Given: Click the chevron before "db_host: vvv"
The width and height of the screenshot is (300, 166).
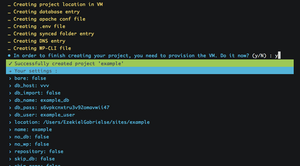Looking at the screenshot, I should point(10,86).
